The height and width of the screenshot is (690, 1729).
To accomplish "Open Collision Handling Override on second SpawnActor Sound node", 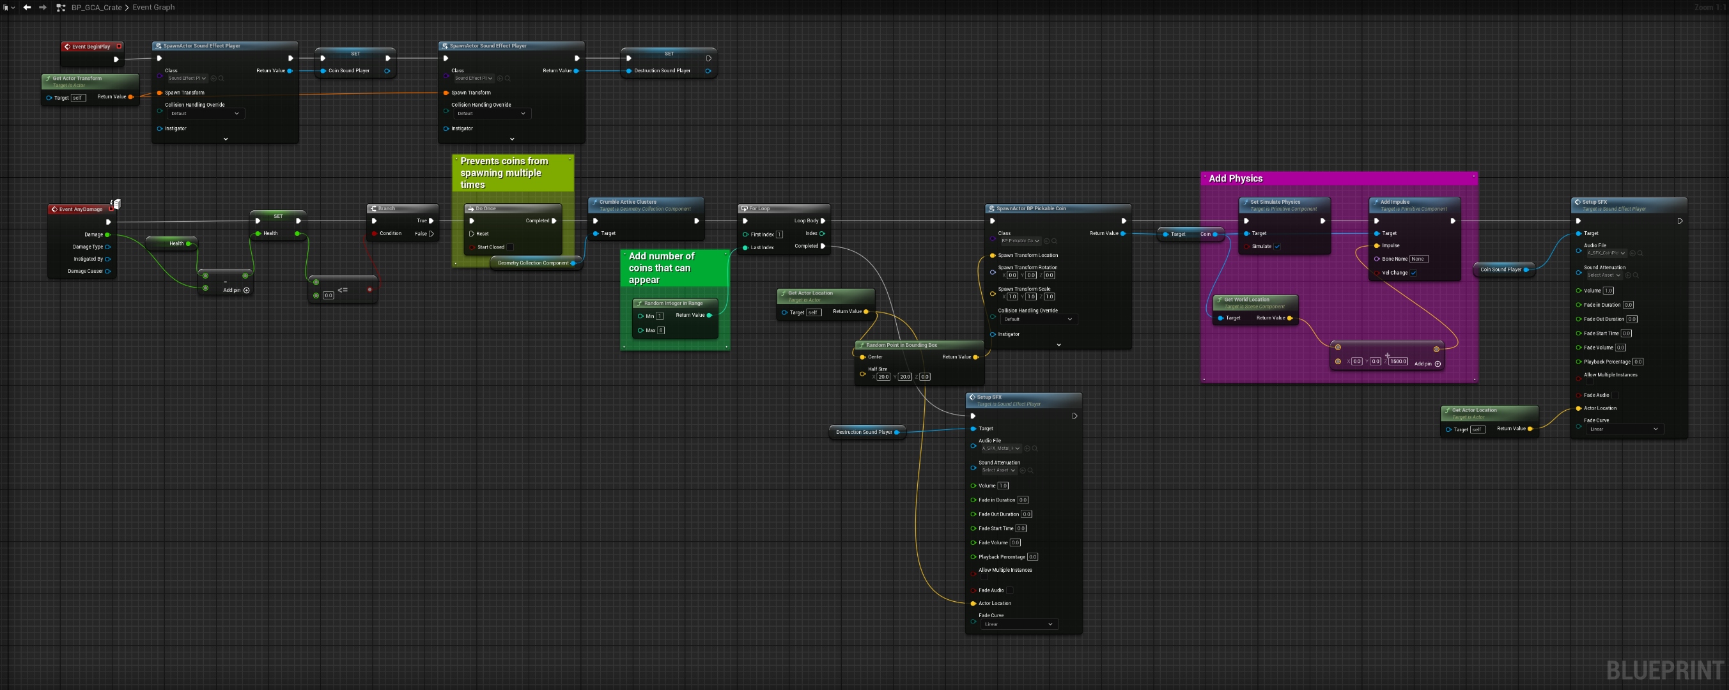I will coord(492,114).
